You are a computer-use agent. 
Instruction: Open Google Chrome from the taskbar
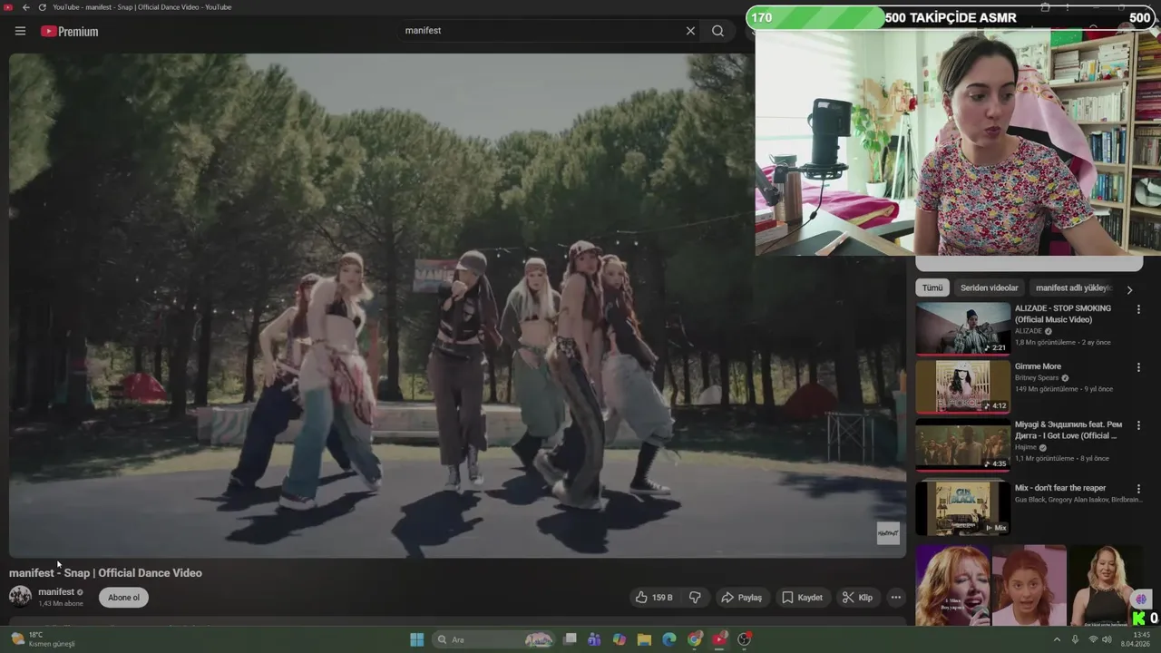(x=695, y=639)
